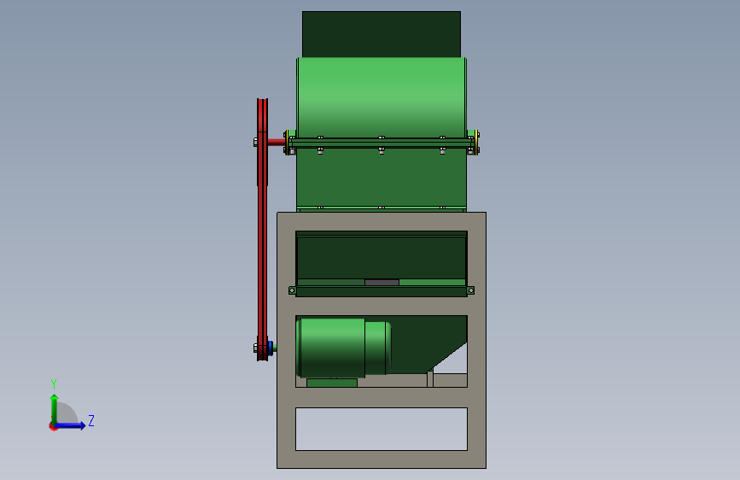Click the blue Z axis arrow of the triad
Image resolution: width=740 pixels, height=480 pixels.
point(71,425)
